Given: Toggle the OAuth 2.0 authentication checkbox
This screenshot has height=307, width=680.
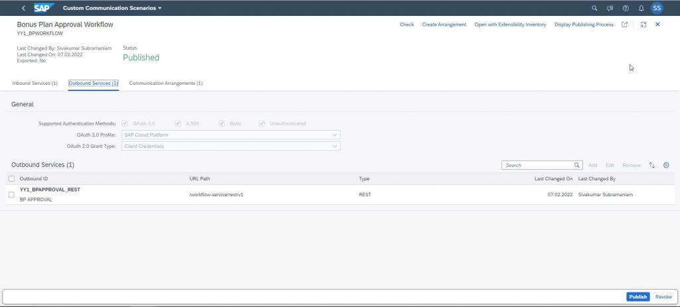Looking at the screenshot, I should coord(125,123).
